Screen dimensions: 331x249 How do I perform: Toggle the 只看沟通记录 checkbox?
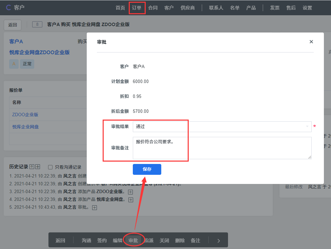(50, 167)
